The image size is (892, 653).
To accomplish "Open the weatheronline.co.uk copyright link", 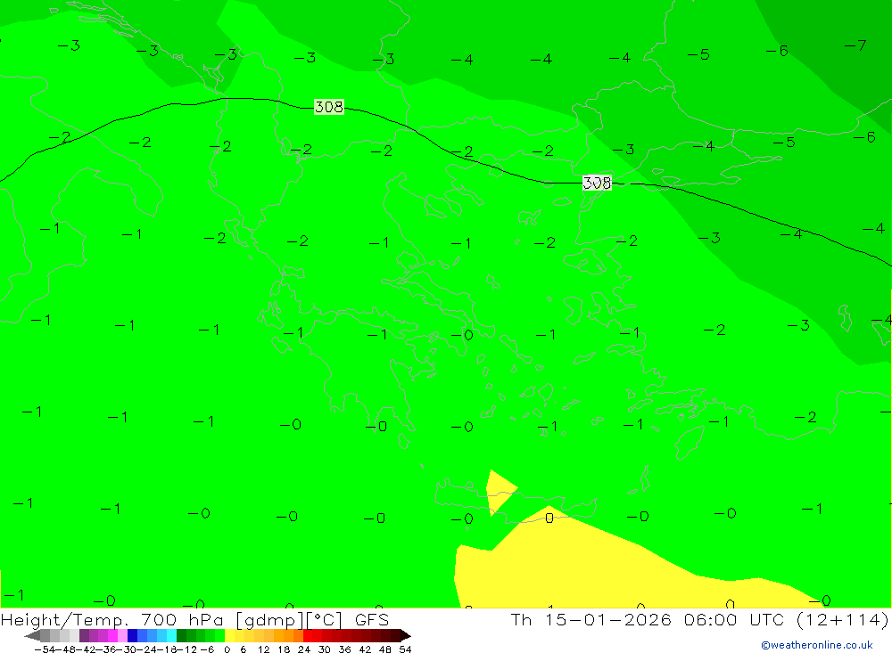I will (817, 645).
